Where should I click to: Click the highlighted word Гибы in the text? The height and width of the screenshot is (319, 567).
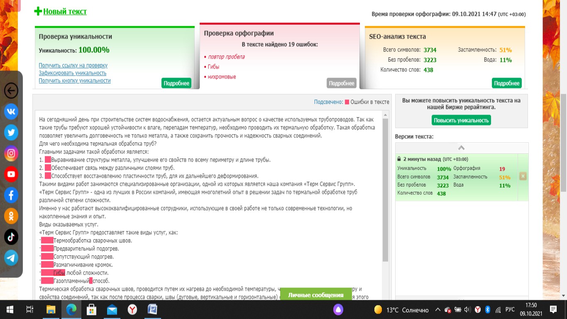click(x=59, y=273)
